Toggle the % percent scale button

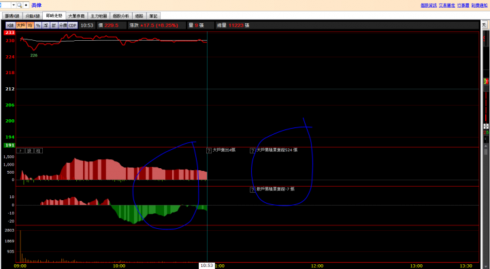(38, 25)
